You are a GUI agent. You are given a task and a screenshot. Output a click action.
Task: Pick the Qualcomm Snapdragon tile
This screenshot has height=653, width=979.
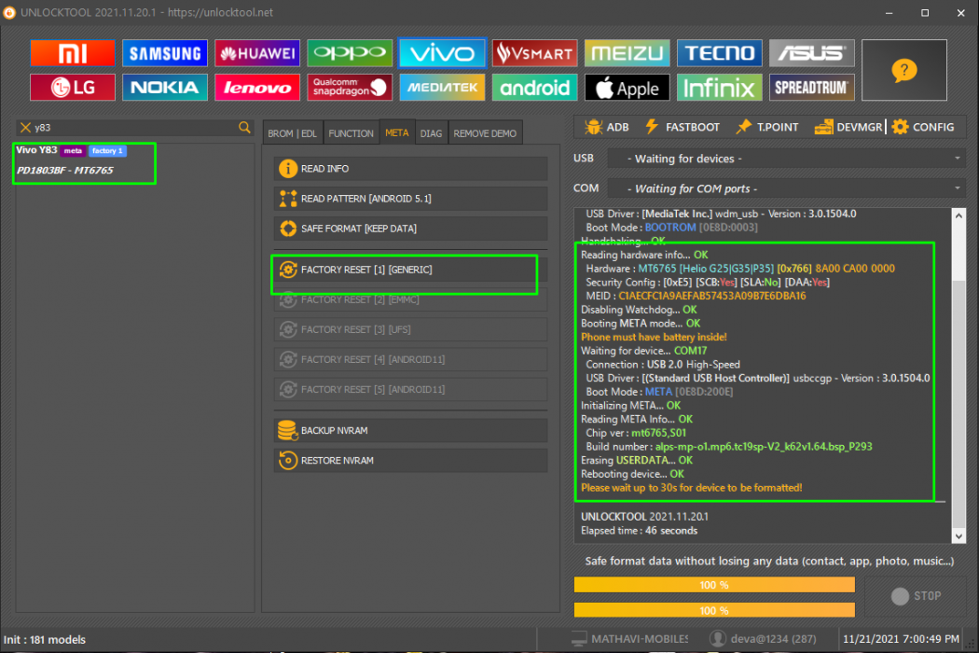(350, 88)
